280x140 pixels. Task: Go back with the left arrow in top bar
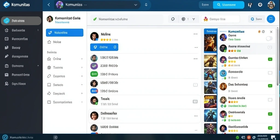click(x=49, y=5)
